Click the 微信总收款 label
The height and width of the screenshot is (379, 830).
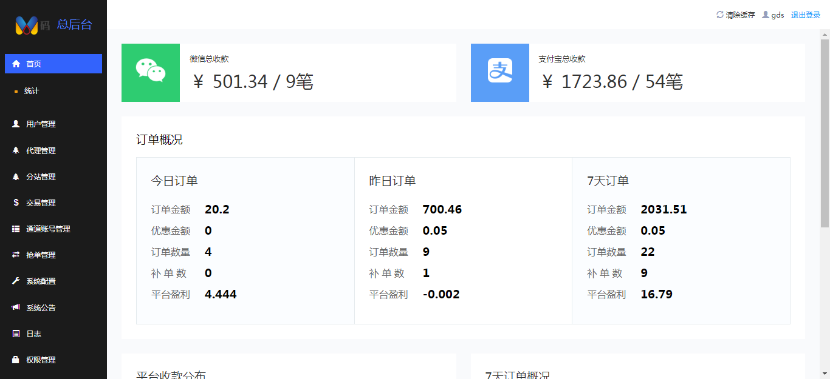click(x=209, y=59)
